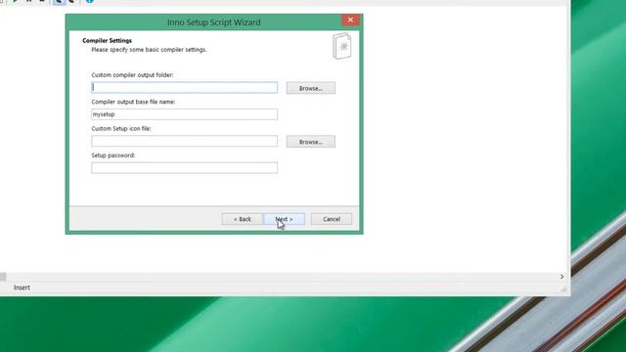Image resolution: width=626 pixels, height=352 pixels.
Task: Click the Custom Setup icon file field
Action: point(184,141)
